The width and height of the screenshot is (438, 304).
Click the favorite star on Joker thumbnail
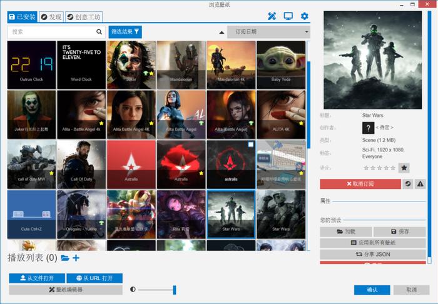(151, 73)
